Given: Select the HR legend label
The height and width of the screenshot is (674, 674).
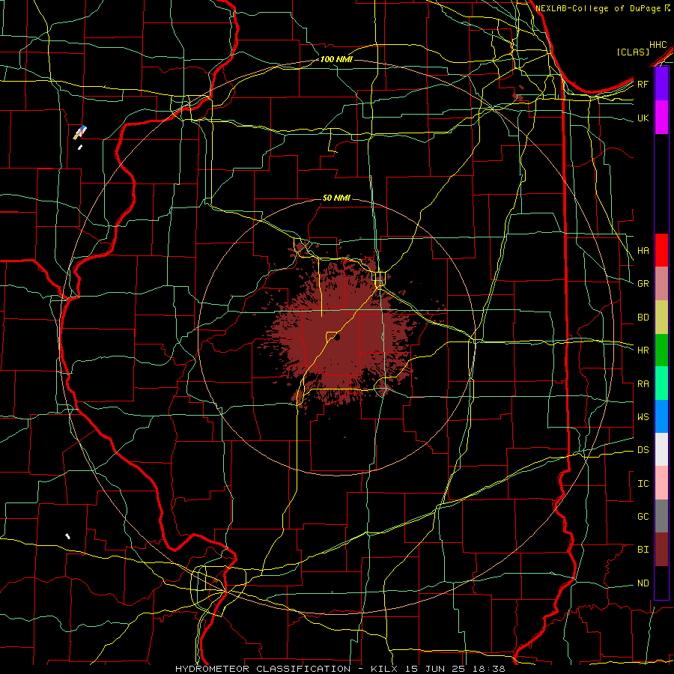Looking at the screenshot, I should pyautogui.click(x=643, y=350).
